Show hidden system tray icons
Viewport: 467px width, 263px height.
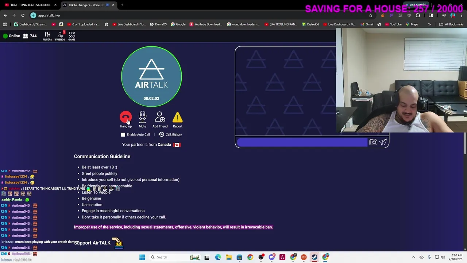pyautogui.click(x=413, y=257)
